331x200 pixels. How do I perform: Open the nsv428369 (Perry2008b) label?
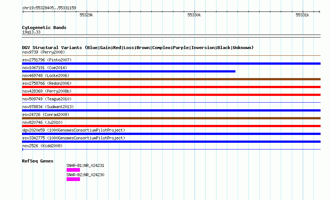tap(47, 91)
